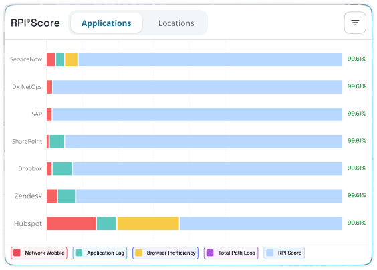Select the SharePoint row label
The image size is (377, 270).
pyautogui.click(x=27, y=142)
